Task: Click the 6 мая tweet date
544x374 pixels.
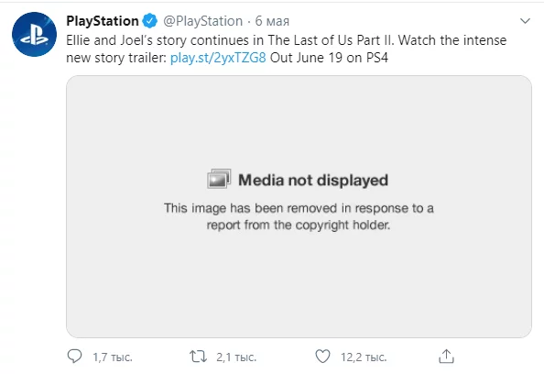Action: tap(272, 21)
